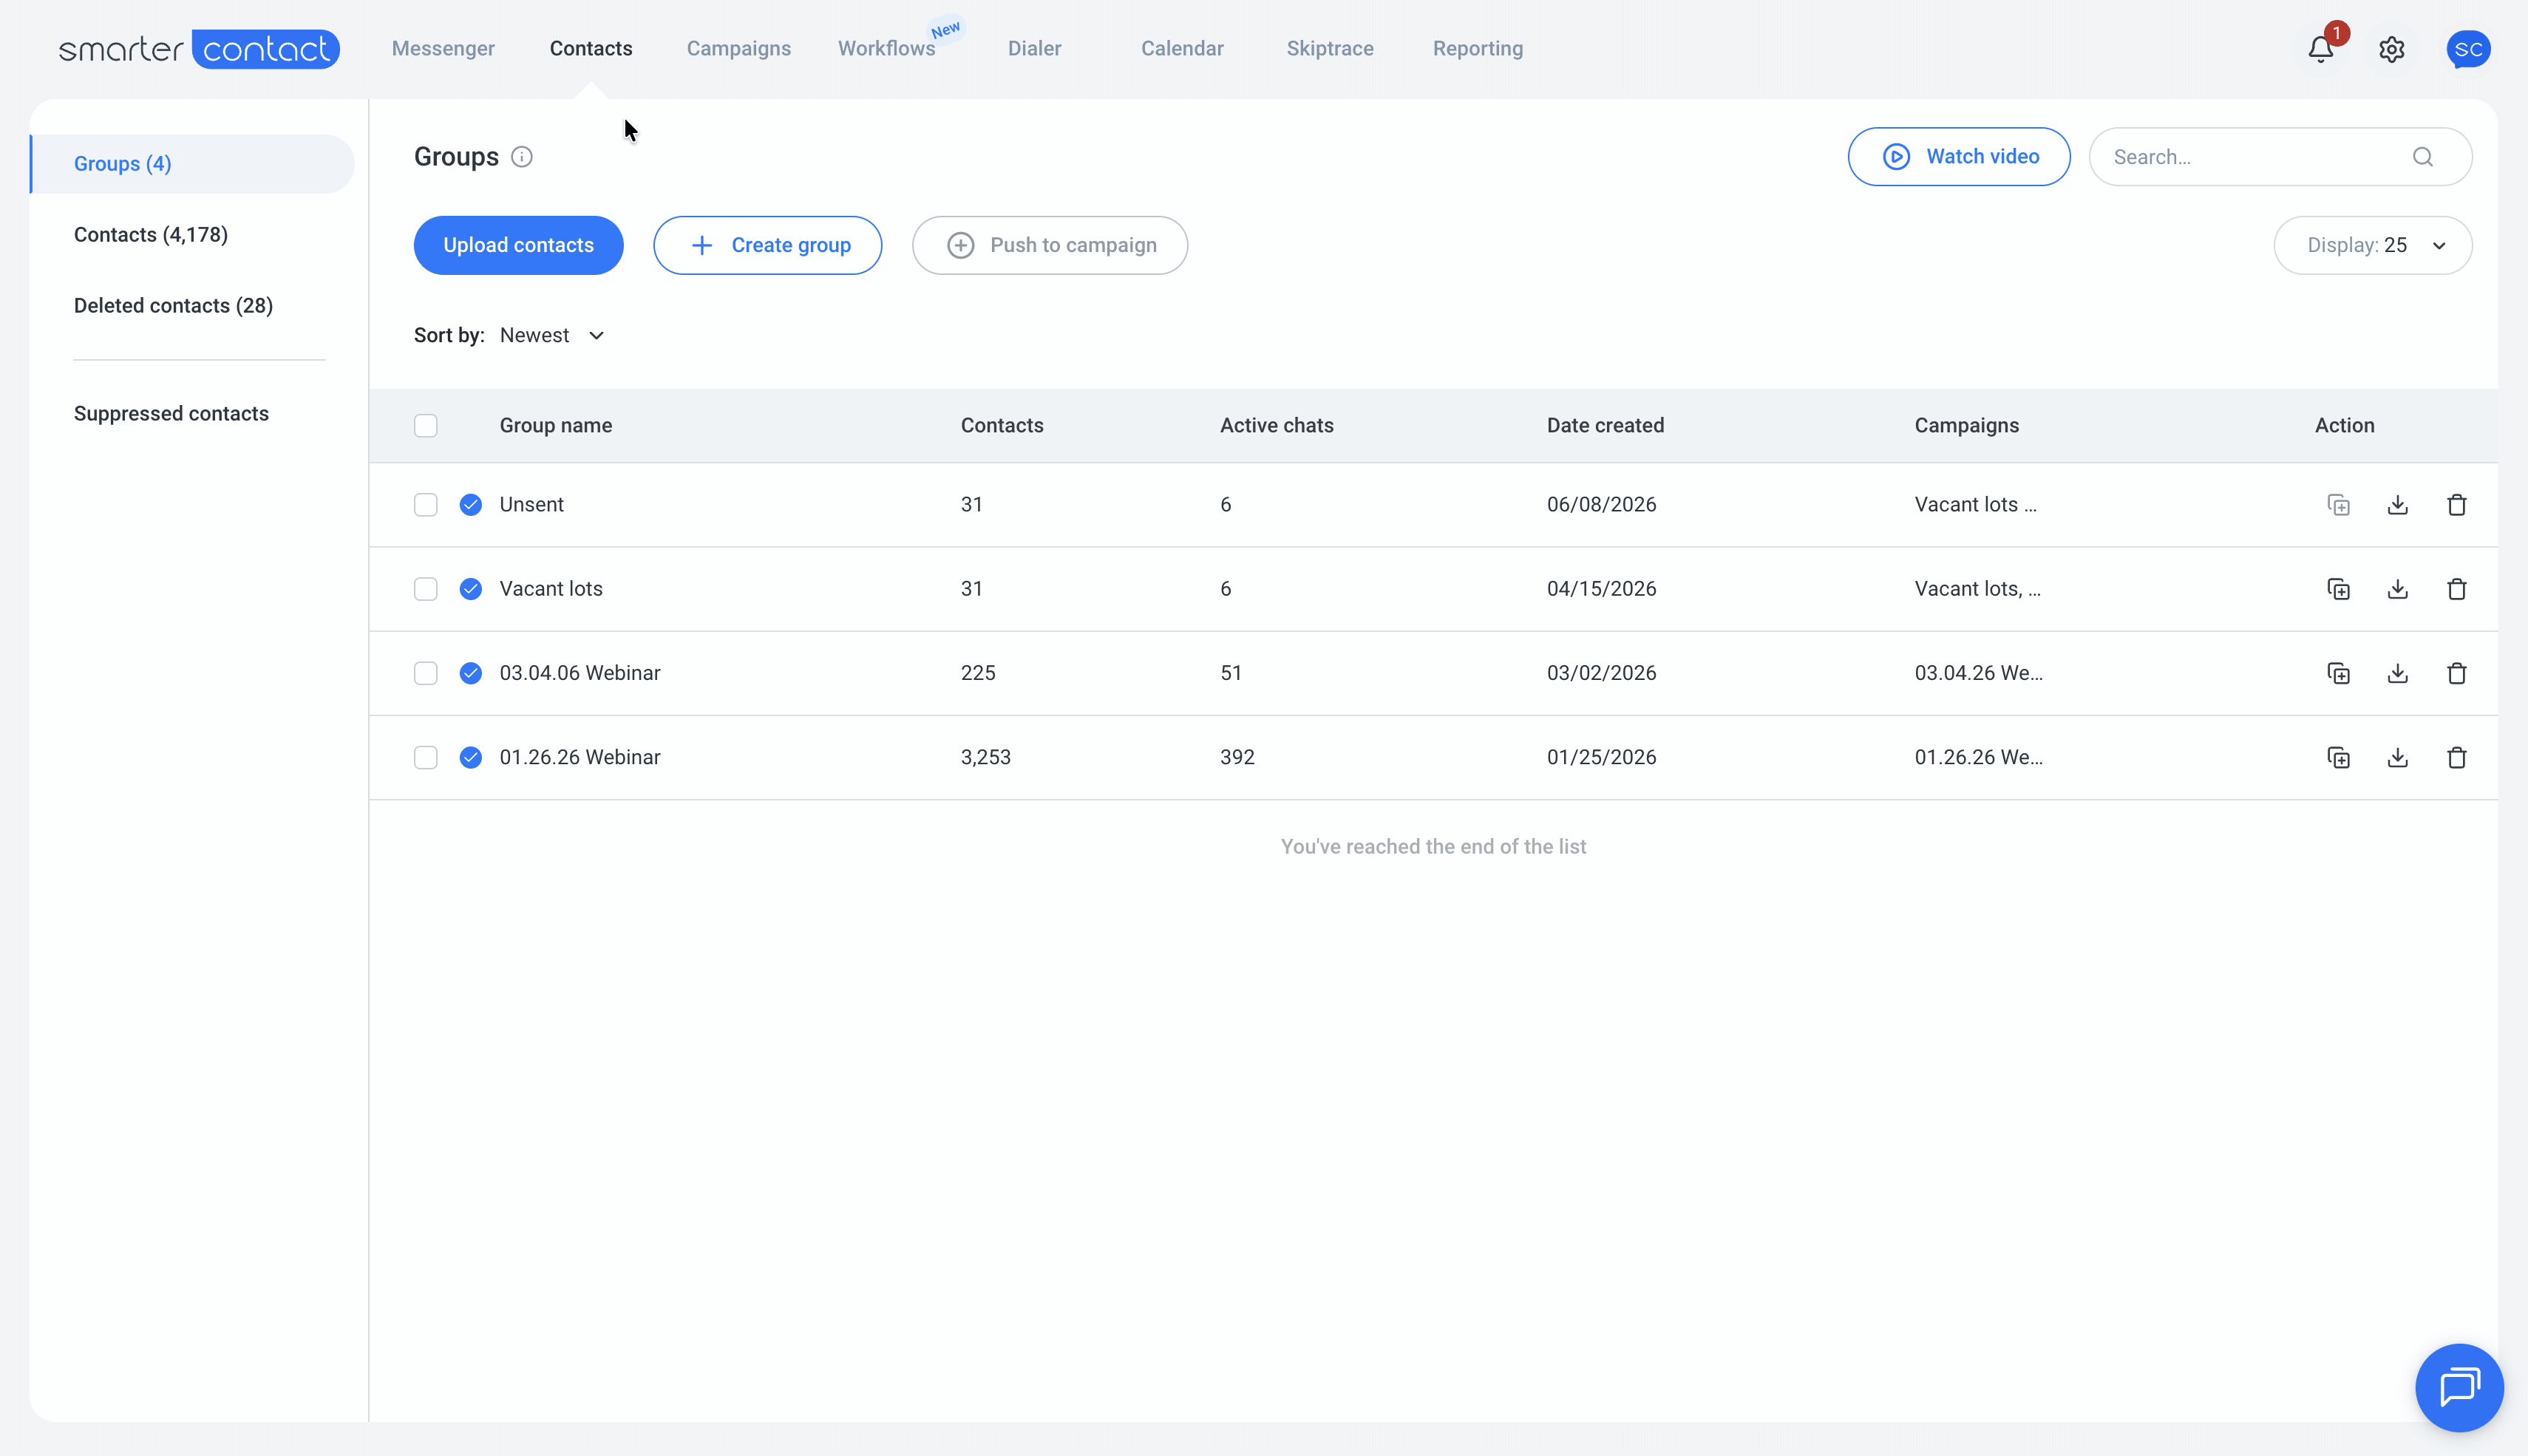This screenshot has width=2528, height=1456.
Task: Click the 01.26.26 Webinar checkmark icon
Action: (471, 757)
